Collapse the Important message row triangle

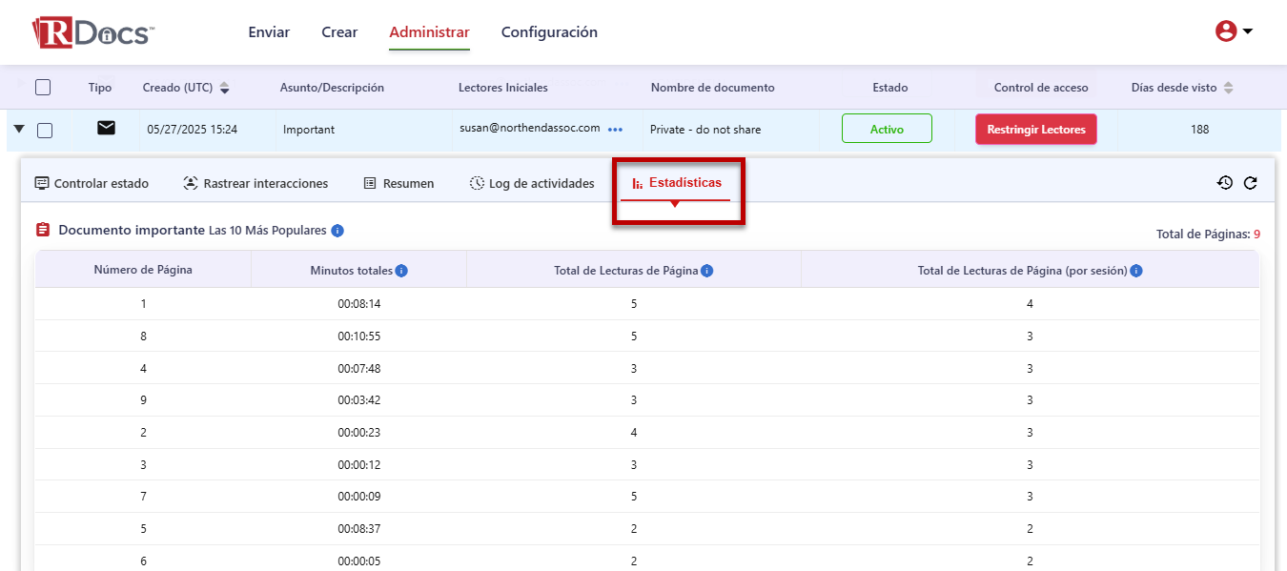pos(19,129)
